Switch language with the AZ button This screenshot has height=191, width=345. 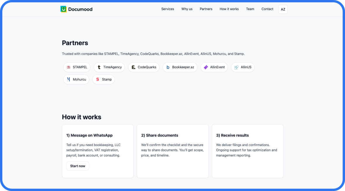[283, 9]
